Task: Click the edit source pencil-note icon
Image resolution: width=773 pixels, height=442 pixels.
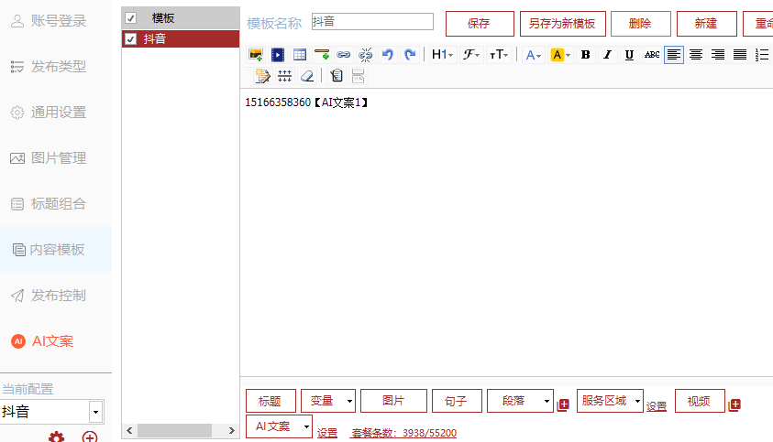Action: pos(262,76)
